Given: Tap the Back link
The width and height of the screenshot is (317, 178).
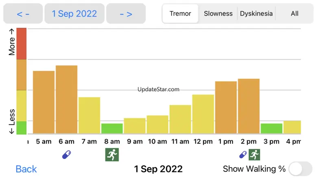Looking at the screenshot, I should (26, 169).
